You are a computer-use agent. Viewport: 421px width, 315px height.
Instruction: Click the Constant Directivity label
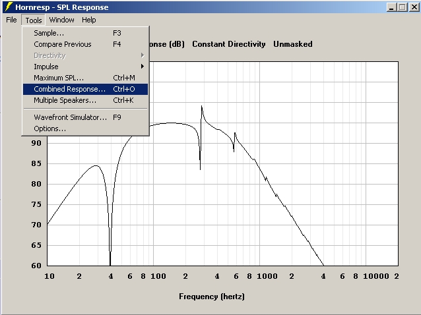click(229, 44)
